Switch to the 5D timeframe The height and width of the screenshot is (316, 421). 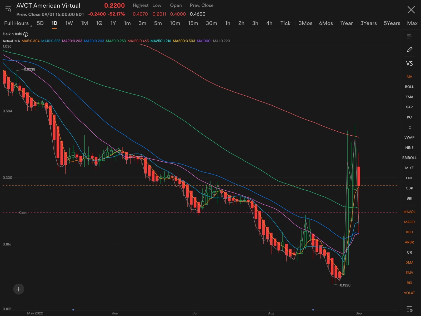(40, 23)
